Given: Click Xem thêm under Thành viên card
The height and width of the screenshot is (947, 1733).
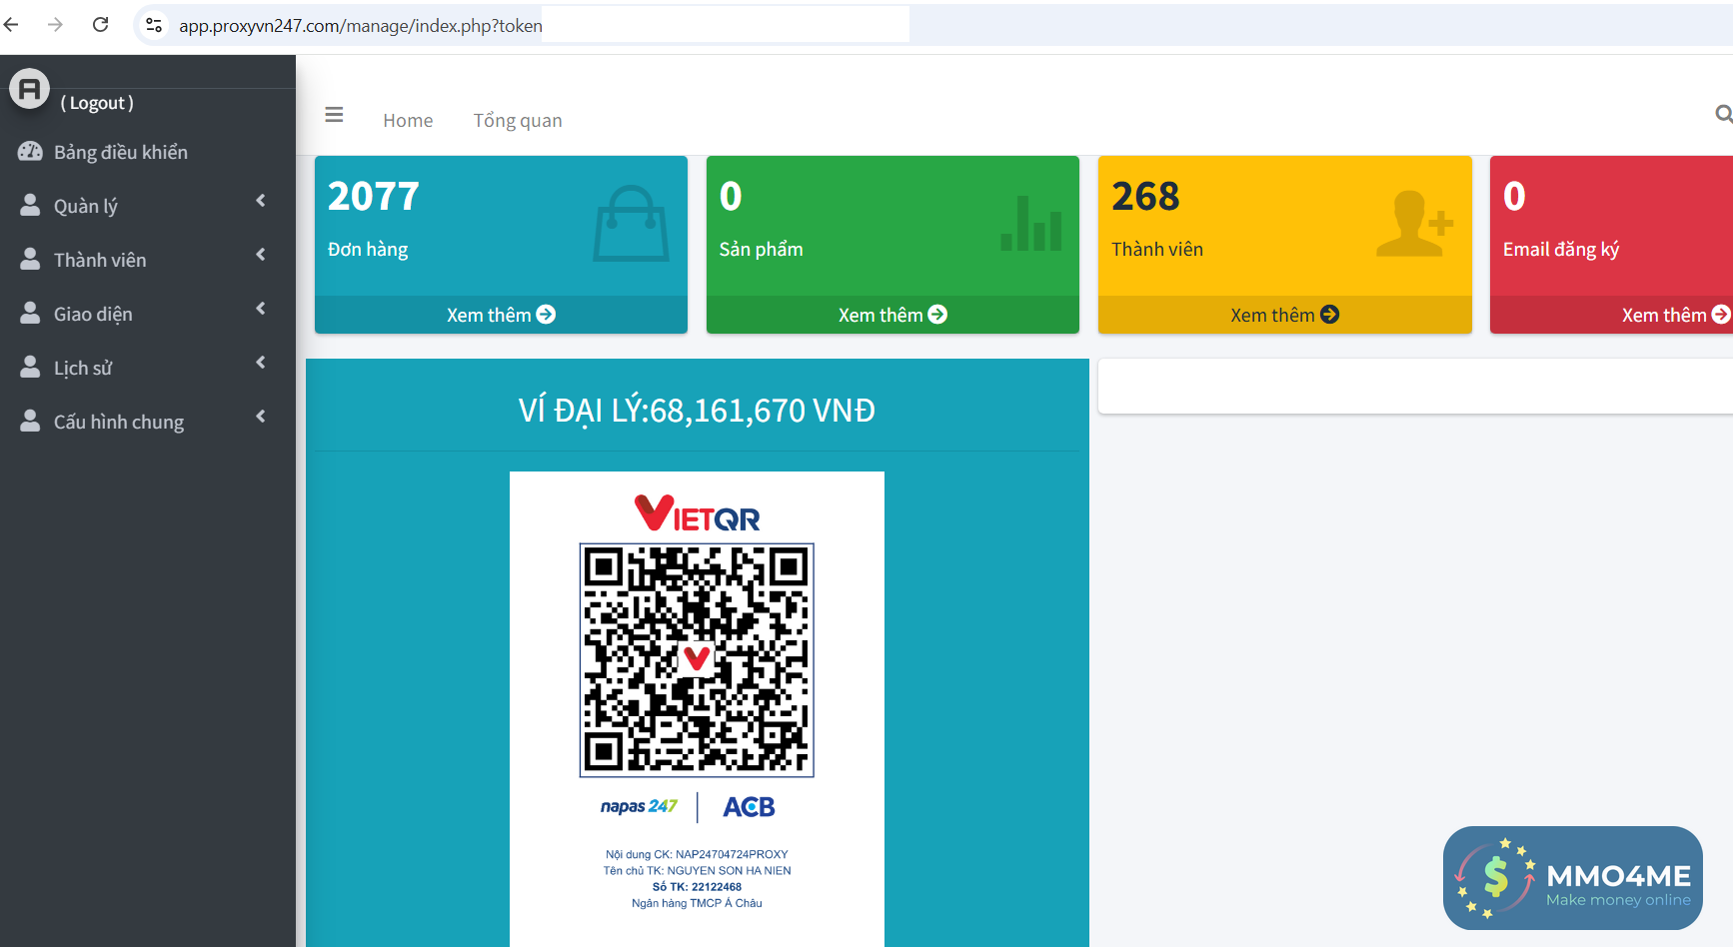Looking at the screenshot, I should [1284, 315].
